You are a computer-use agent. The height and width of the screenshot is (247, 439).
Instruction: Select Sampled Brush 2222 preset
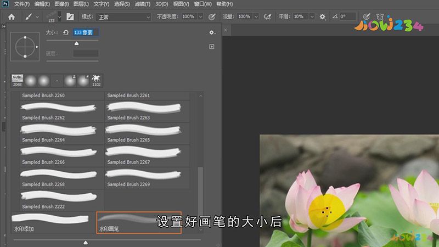point(61,200)
